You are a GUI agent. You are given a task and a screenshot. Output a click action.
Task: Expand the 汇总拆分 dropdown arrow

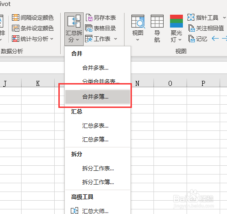point(78,40)
